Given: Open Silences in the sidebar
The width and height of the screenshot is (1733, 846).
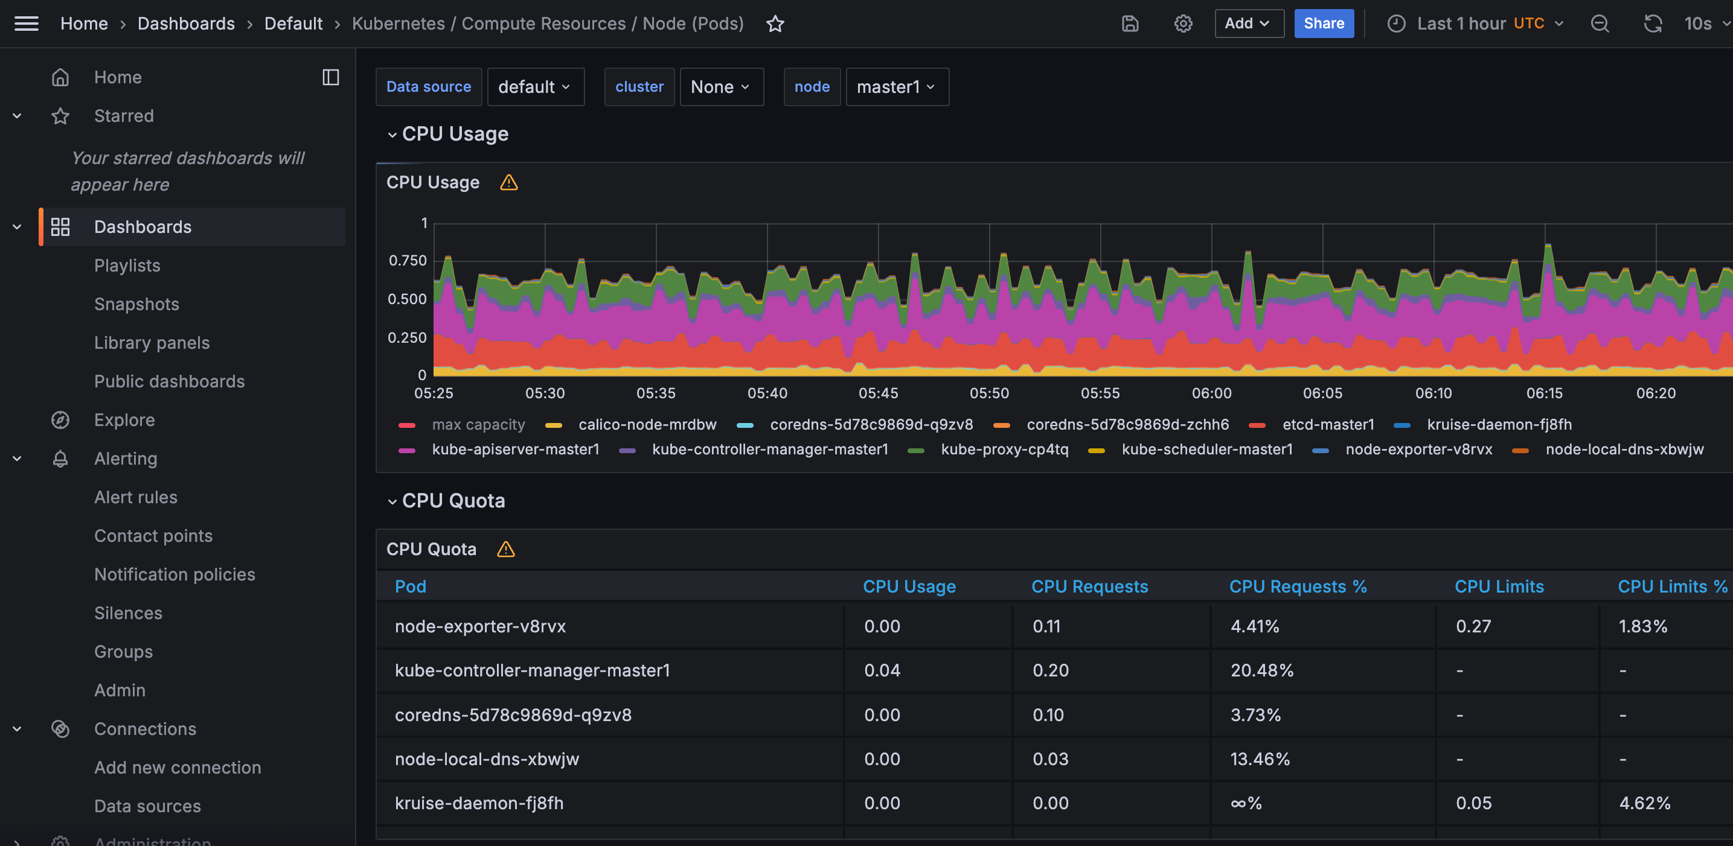Looking at the screenshot, I should pyautogui.click(x=129, y=613).
